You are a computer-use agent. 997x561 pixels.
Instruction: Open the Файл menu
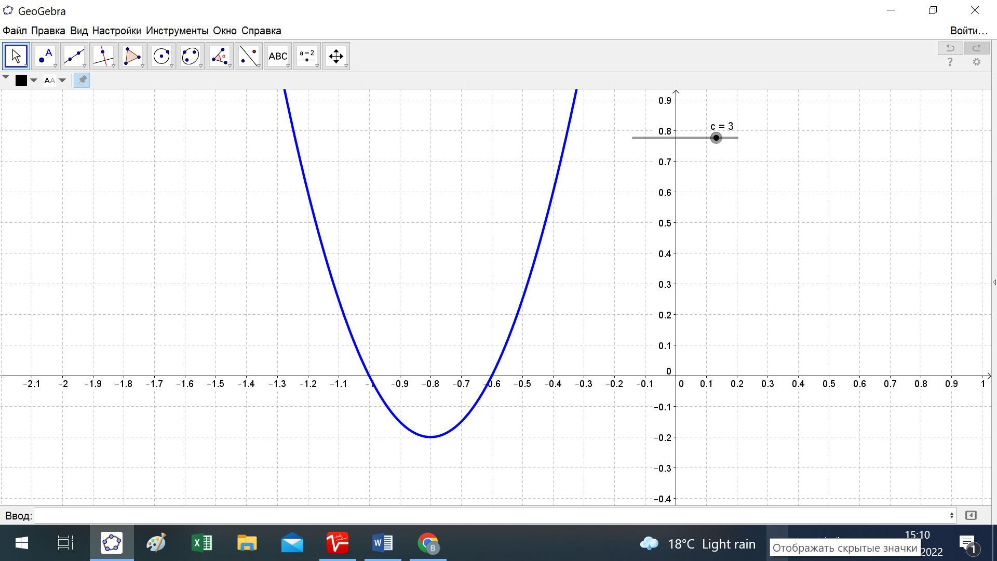tap(15, 31)
